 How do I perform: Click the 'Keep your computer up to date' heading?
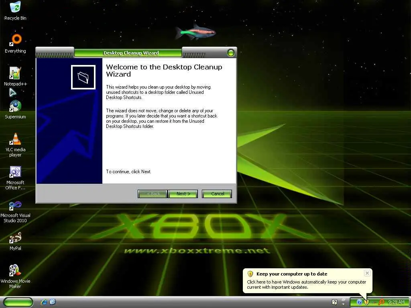point(292,274)
